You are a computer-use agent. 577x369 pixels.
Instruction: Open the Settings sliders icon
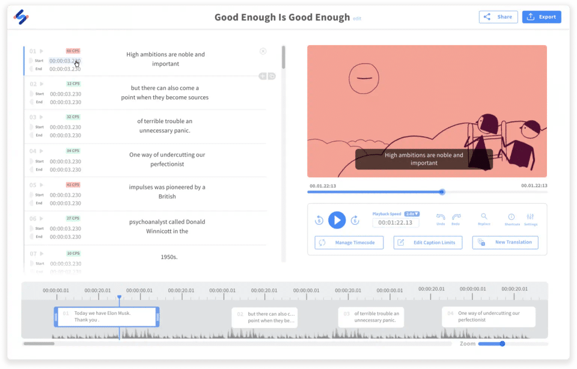click(x=530, y=219)
